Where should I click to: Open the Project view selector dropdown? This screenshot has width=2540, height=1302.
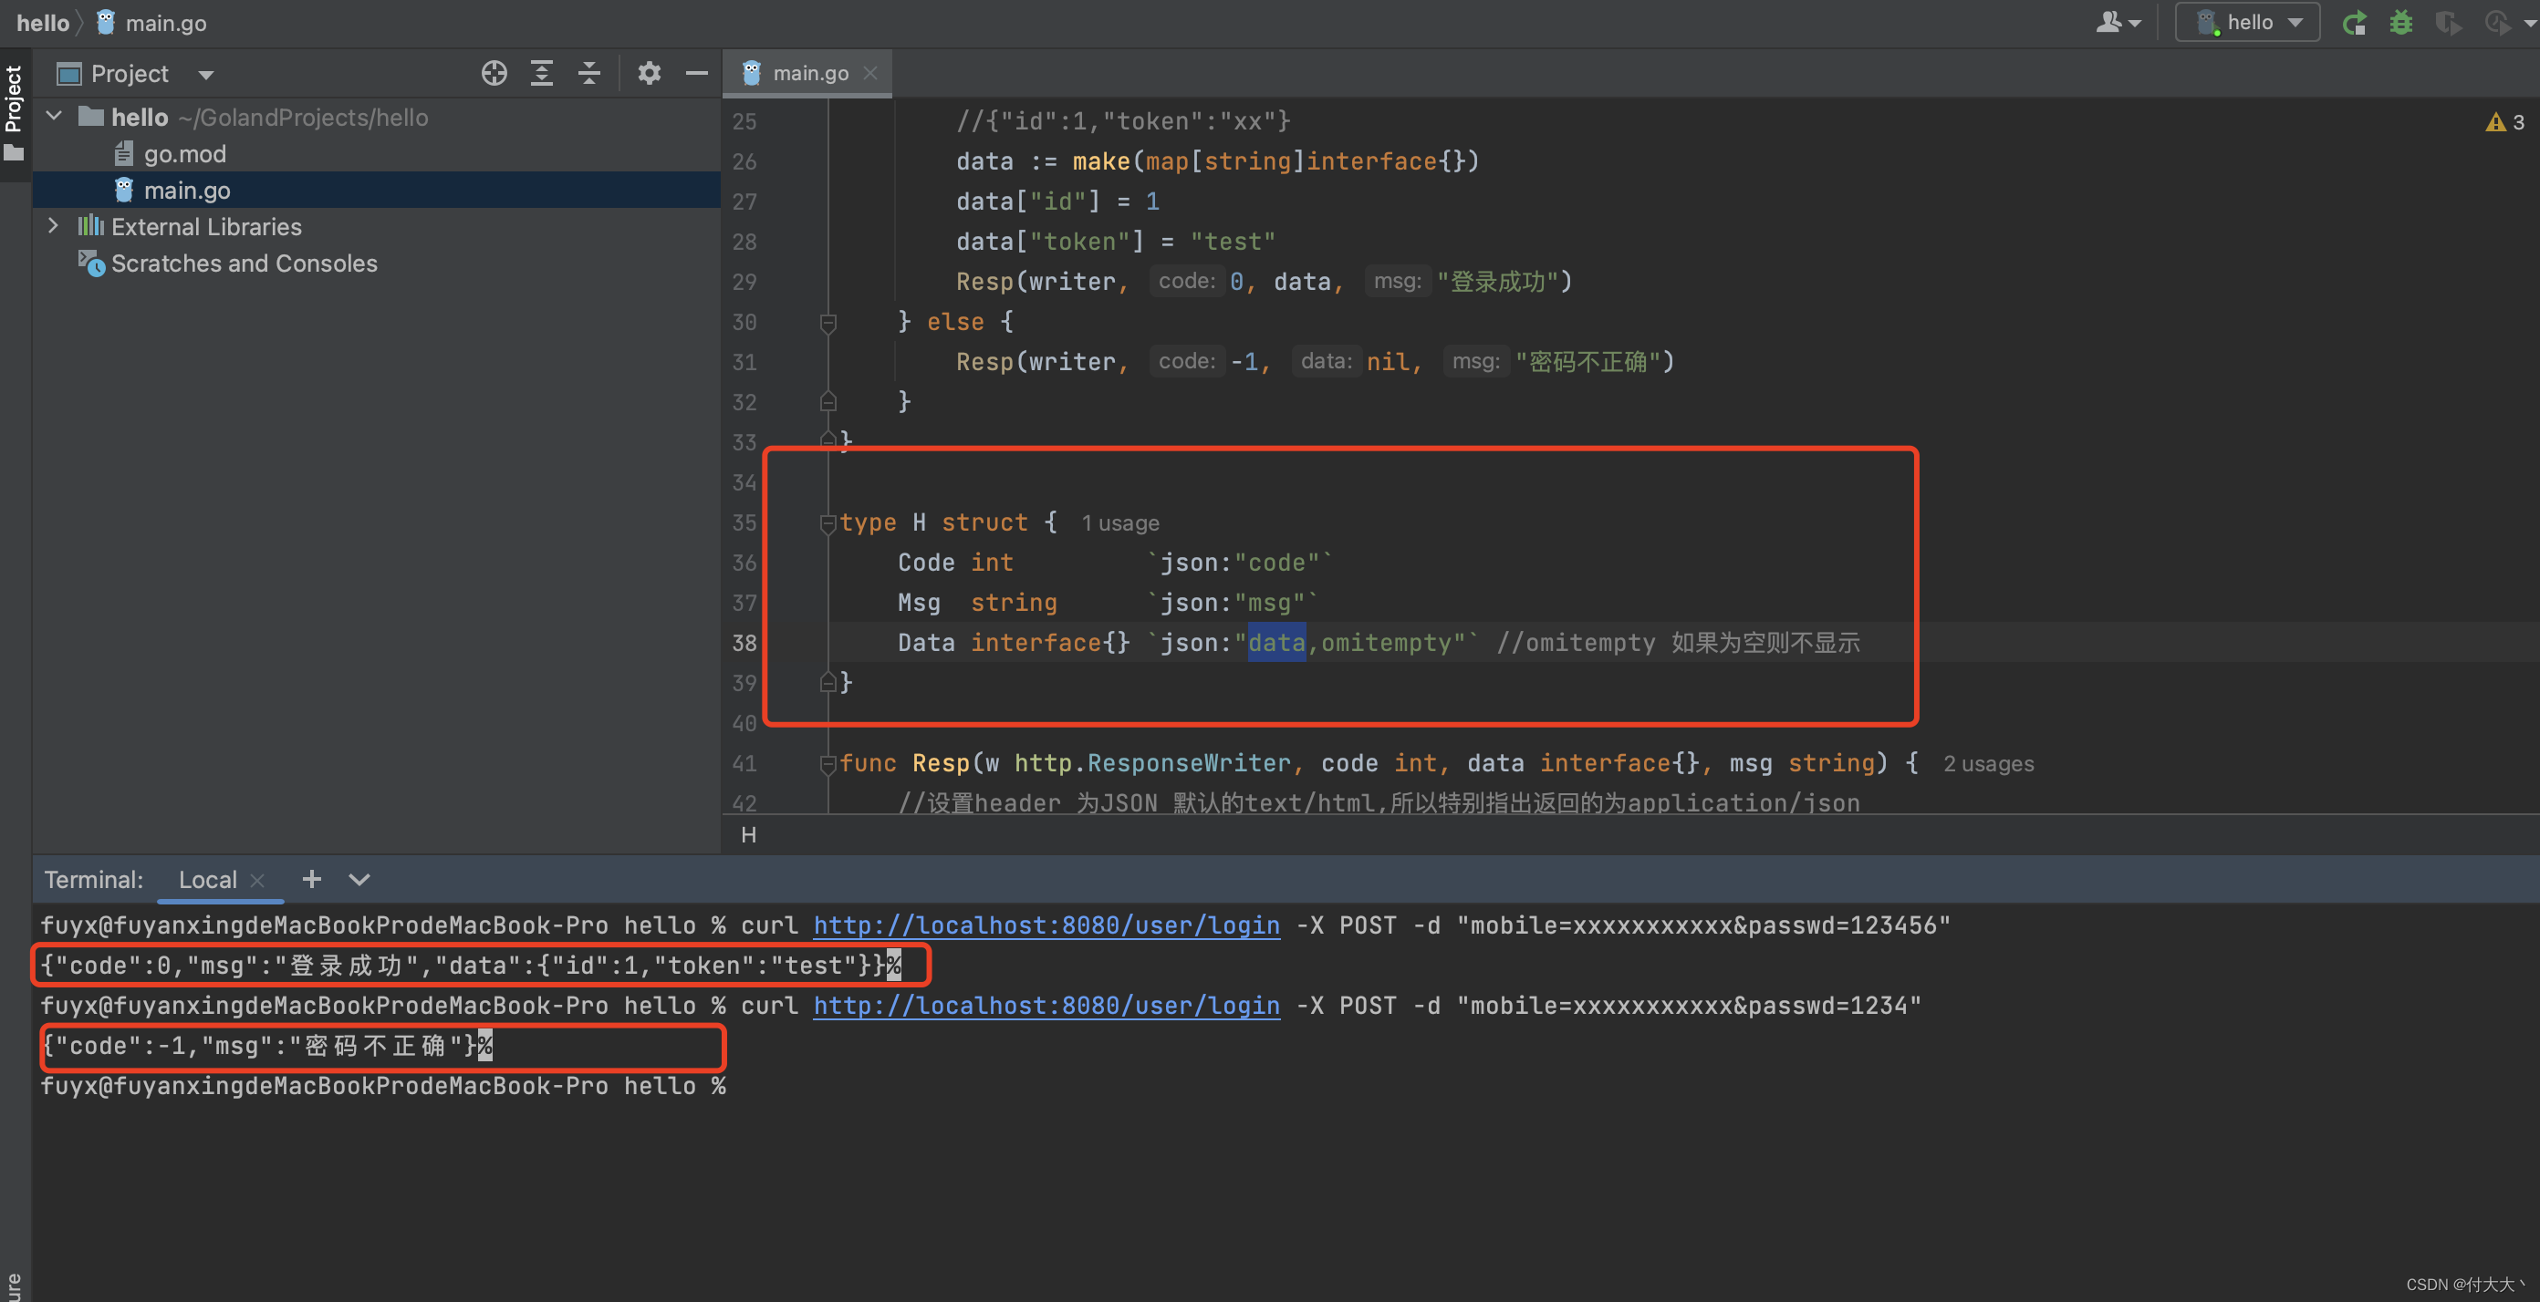click(x=206, y=75)
